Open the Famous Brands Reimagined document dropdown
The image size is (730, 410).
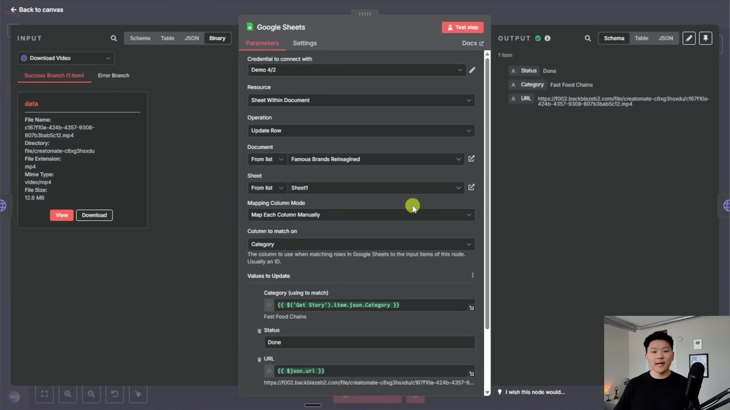376,159
